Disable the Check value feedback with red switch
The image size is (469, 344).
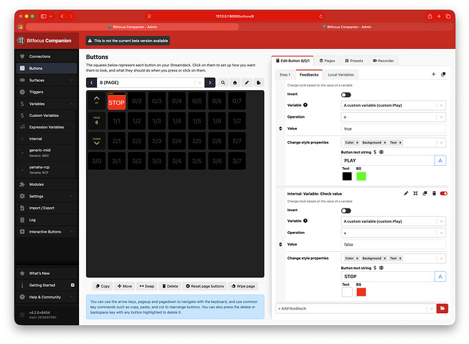(444, 193)
